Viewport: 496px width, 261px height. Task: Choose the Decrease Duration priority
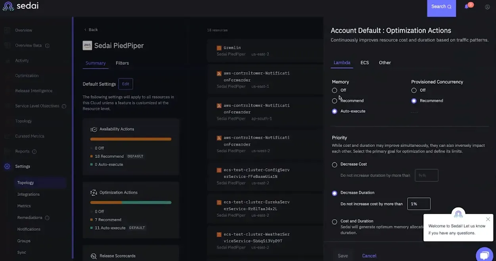335,193
